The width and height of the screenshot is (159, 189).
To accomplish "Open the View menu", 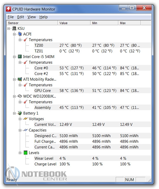I will click(31, 17).
